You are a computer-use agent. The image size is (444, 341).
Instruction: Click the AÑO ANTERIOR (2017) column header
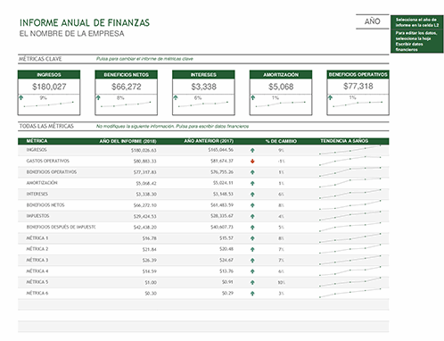[209, 141]
